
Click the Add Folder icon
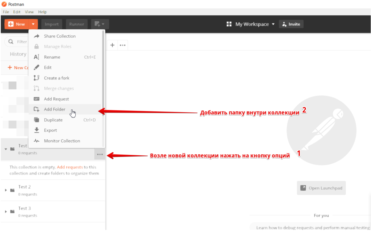[36, 109]
